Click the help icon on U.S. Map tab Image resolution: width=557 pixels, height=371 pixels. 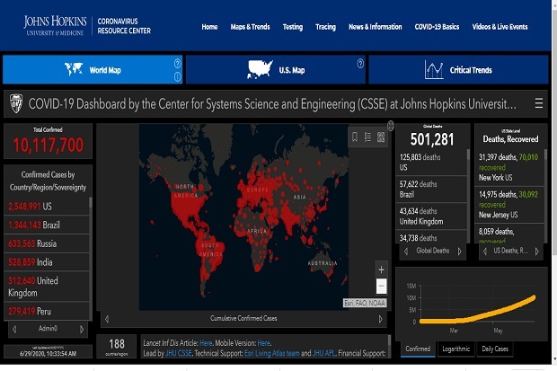point(360,64)
